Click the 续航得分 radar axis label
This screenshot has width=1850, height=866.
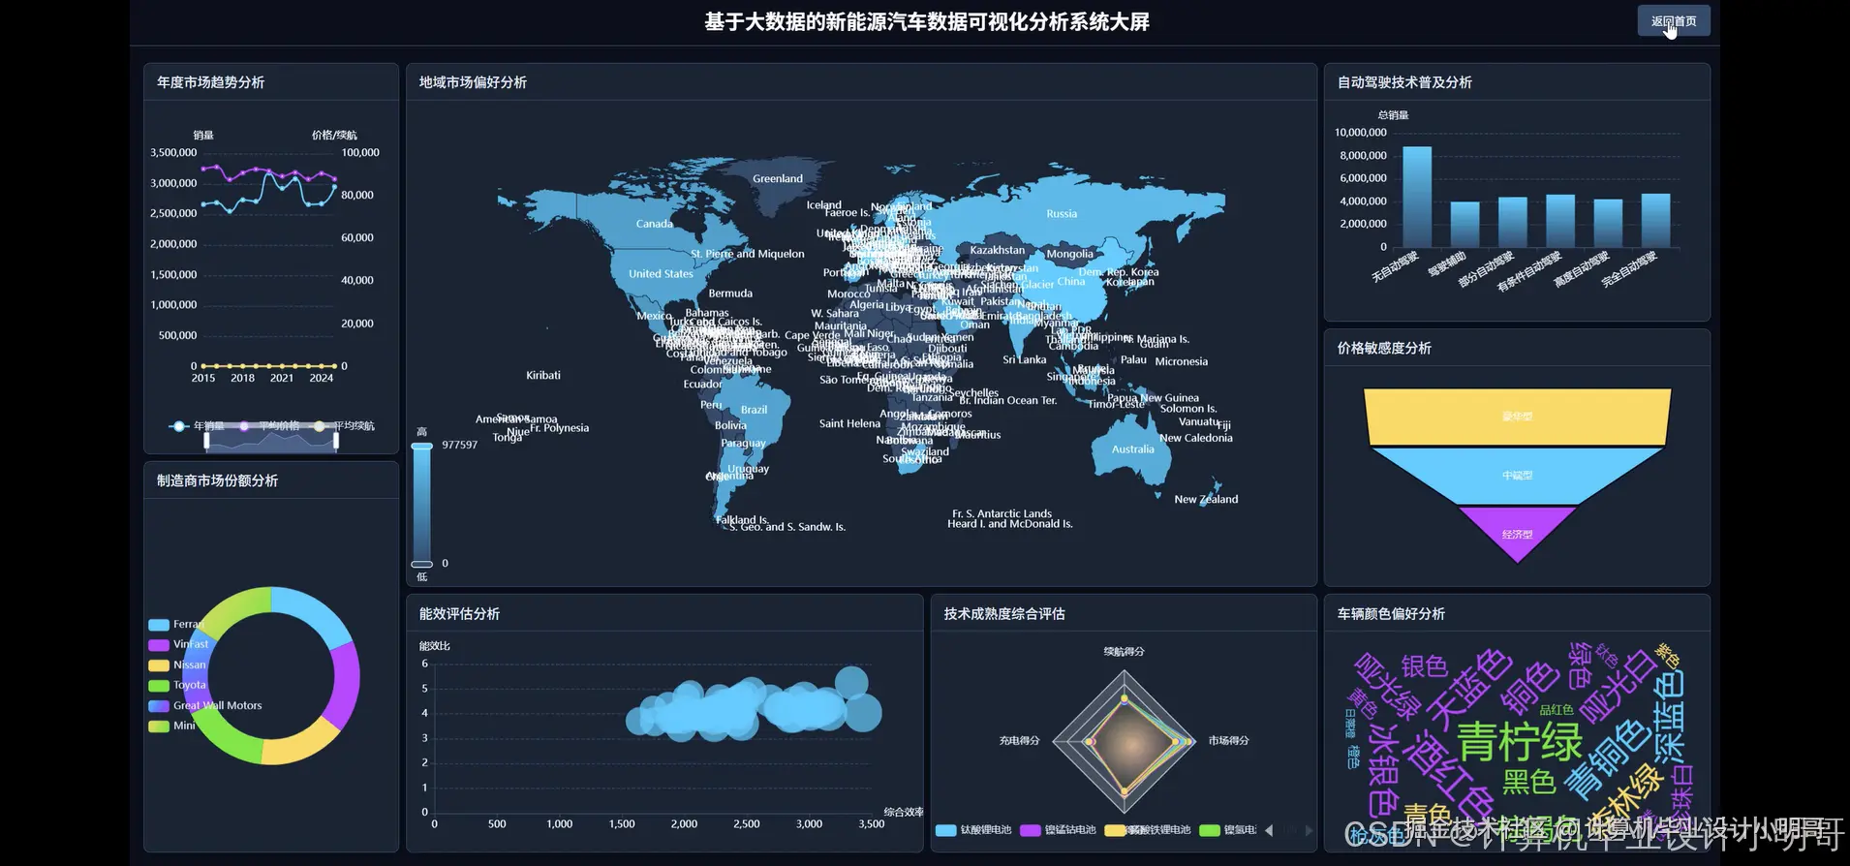click(1124, 652)
